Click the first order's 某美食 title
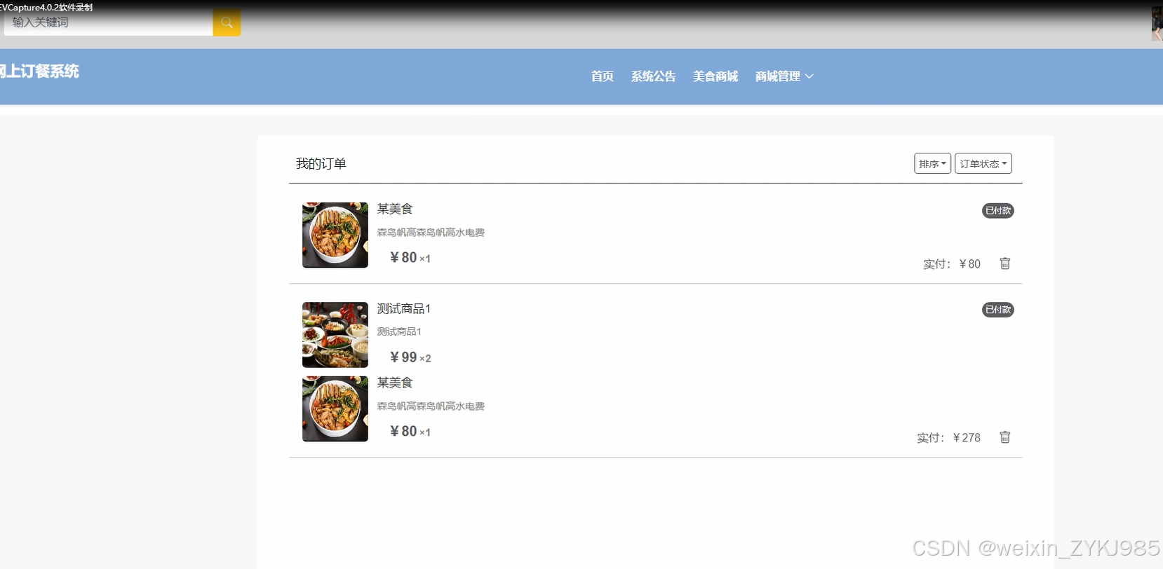This screenshot has width=1163, height=569. (x=395, y=209)
